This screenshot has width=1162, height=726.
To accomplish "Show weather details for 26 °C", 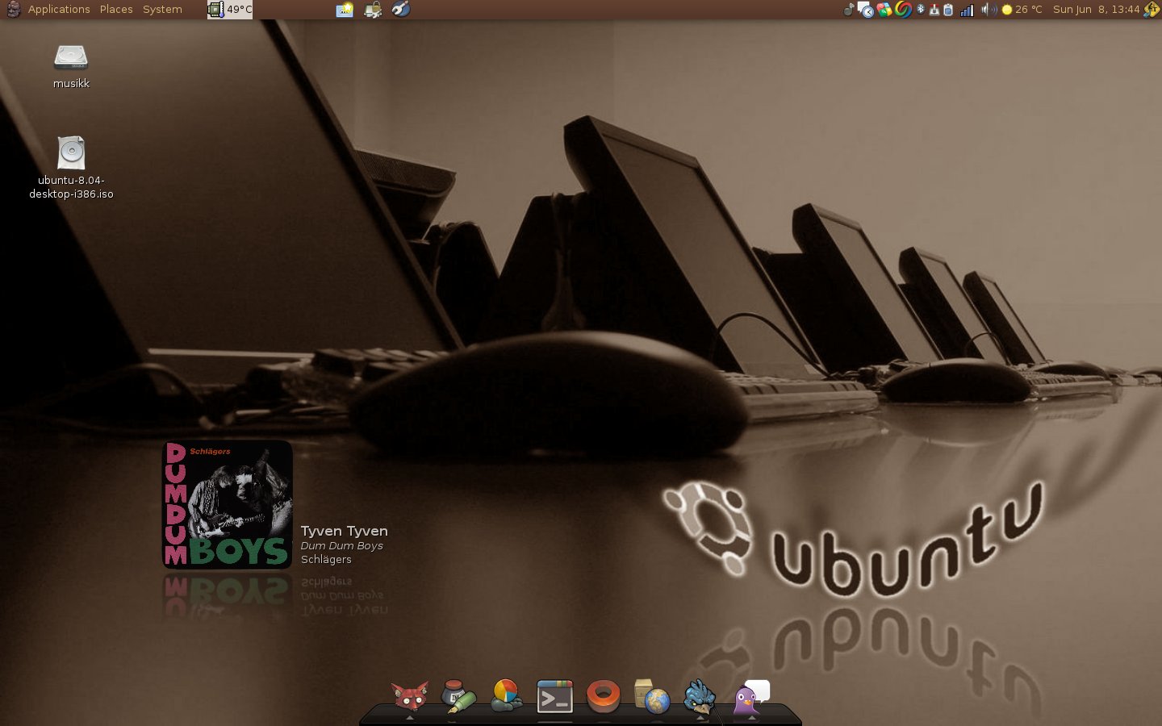I will coord(1029,10).
